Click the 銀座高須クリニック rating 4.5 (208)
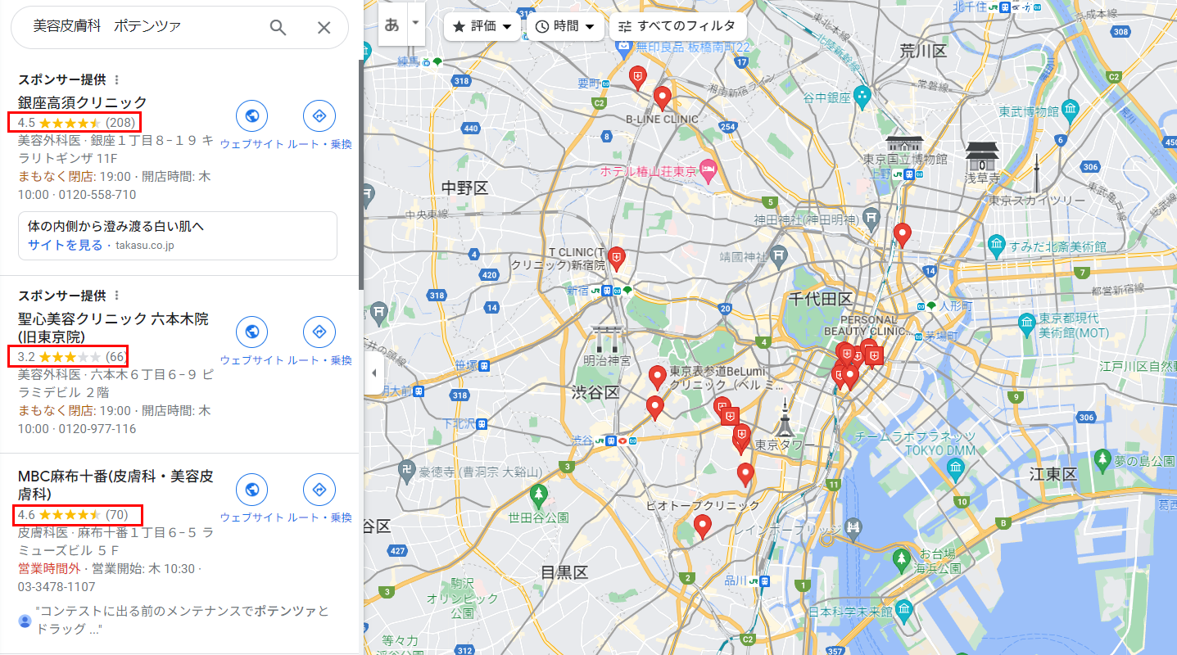 pyautogui.click(x=75, y=123)
